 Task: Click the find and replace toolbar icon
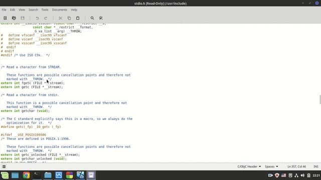[x=101, y=18]
